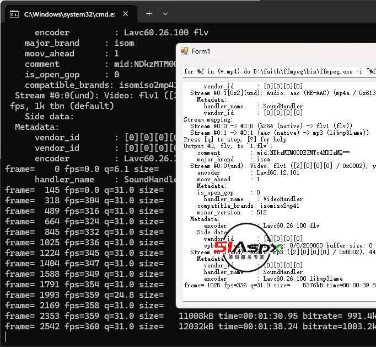Click 'frame= 2542 fps=360' line in terminal

pos(190,327)
